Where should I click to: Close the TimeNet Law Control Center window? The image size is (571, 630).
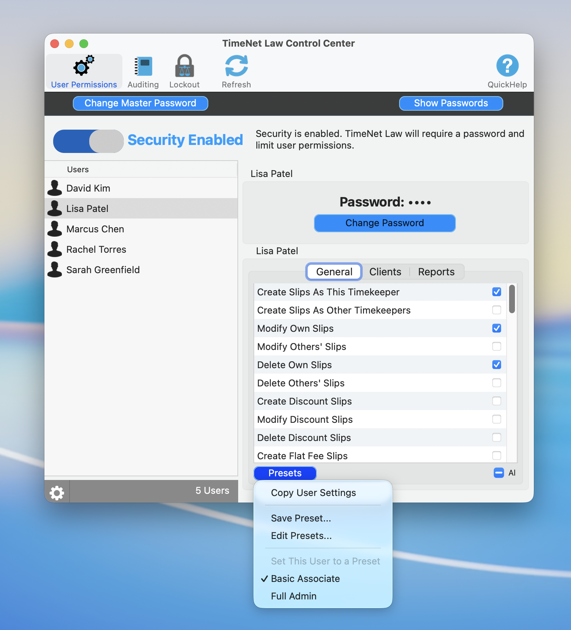[55, 44]
